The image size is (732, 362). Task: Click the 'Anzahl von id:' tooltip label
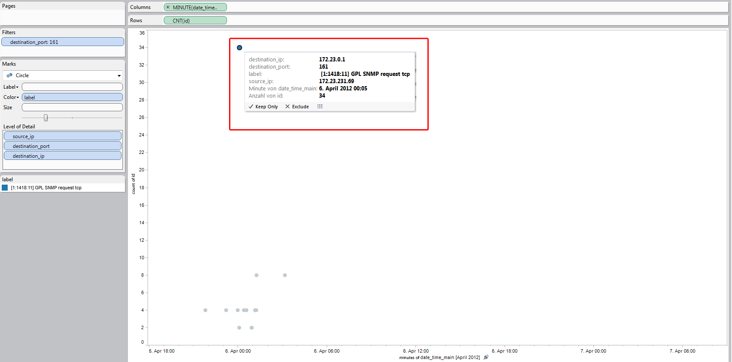click(x=266, y=96)
